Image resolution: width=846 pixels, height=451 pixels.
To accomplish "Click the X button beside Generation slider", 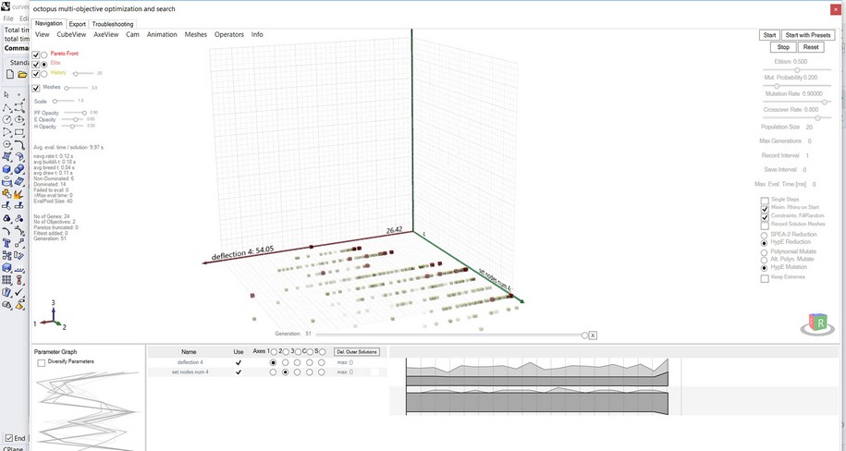I will [593, 335].
